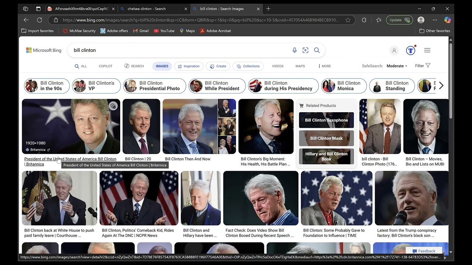Open Edge settings and more menu

point(435,20)
